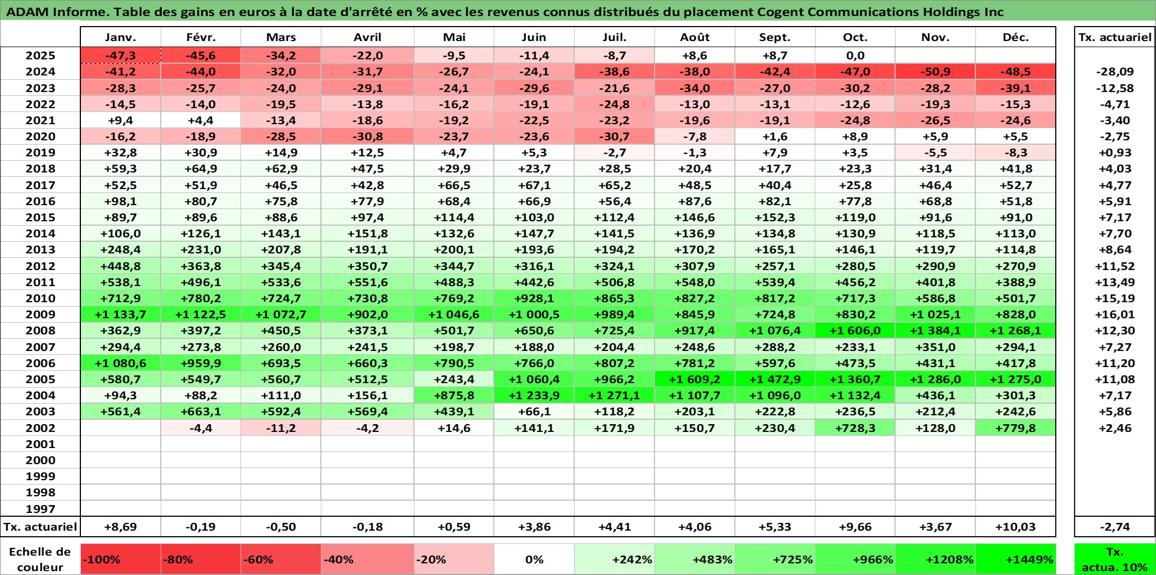Select the Juin column header
This screenshot has height=575, width=1156.
pyautogui.click(x=534, y=37)
